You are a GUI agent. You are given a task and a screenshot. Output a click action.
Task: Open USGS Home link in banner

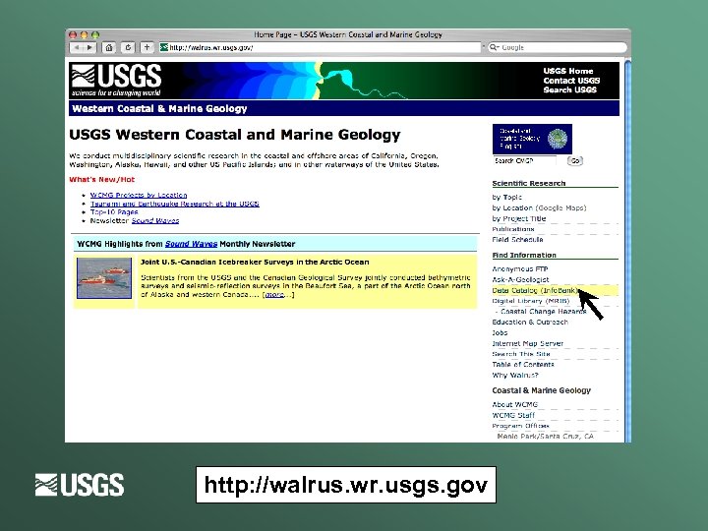568,71
